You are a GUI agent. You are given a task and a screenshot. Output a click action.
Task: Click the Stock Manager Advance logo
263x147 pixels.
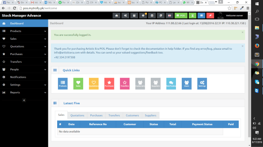point(22,15)
